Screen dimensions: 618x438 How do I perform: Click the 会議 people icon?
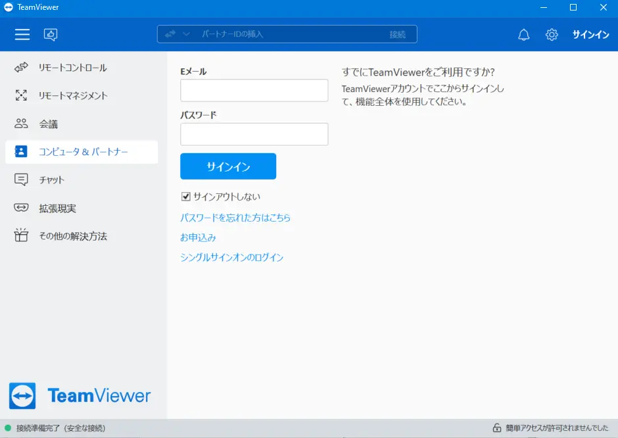tap(21, 124)
